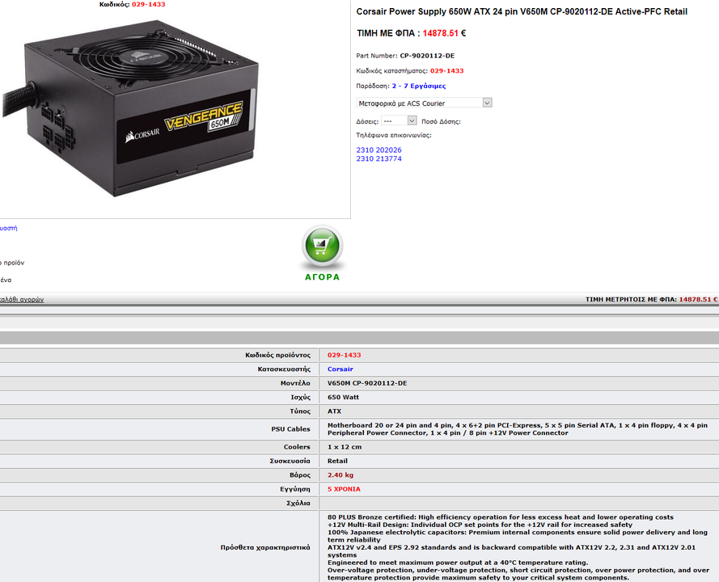Click Part Number value CP-9020112-DE
The height and width of the screenshot is (582, 719).
(x=427, y=56)
